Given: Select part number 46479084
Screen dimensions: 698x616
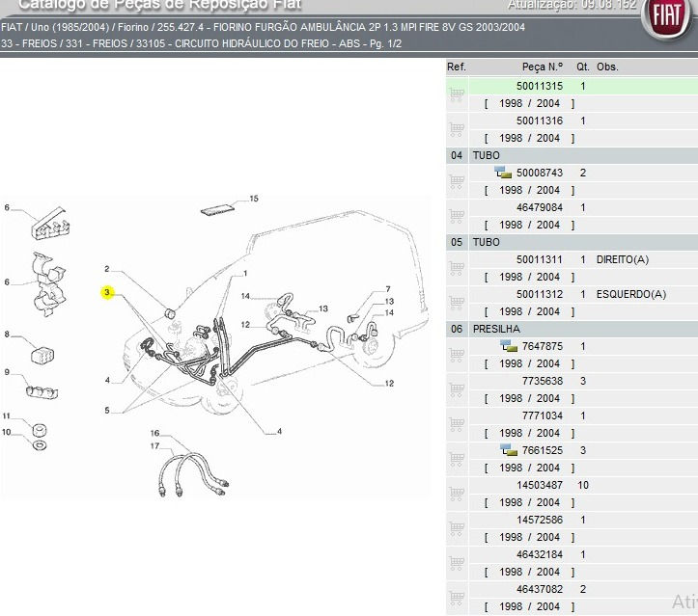Looking at the screenshot, I should click(x=540, y=207).
